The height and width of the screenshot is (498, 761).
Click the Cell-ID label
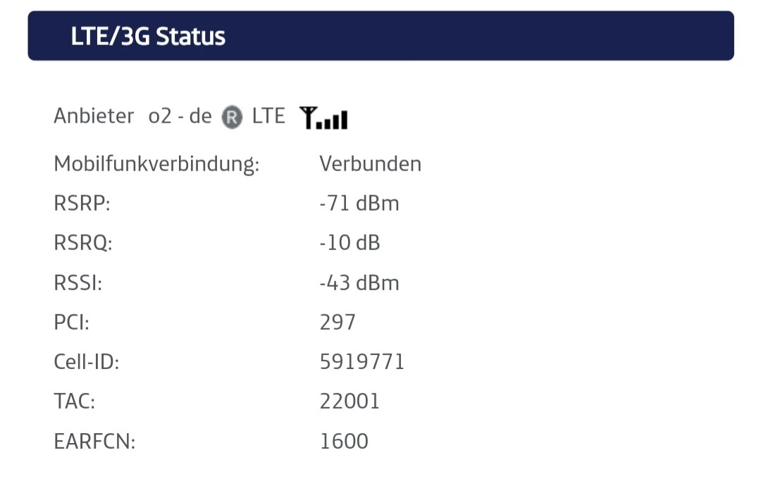tap(87, 361)
